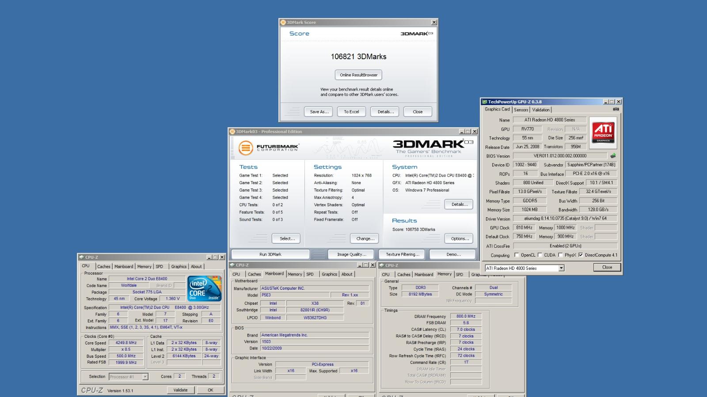Enable the PhysX checkbox in GPU-Z
This screenshot has width=707, height=397.
click(x=560, y=255)
